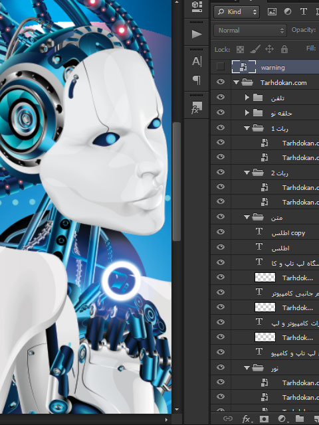The height and width of the screenshot is (425, 319).
Task: Toggle visibility of حلقه نو group
Action: click(221, 112)
